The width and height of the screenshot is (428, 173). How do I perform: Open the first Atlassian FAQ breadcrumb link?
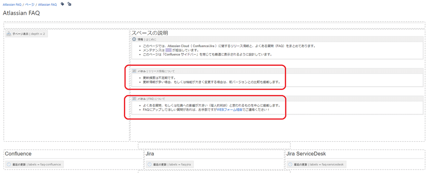[12, 5]
